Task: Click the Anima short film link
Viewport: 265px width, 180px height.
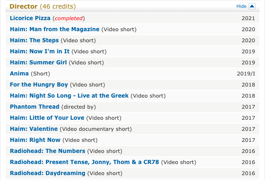Action: pyautogui.click(x=19, y=73)
